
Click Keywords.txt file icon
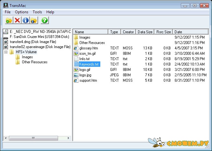(x=76, y=64)
